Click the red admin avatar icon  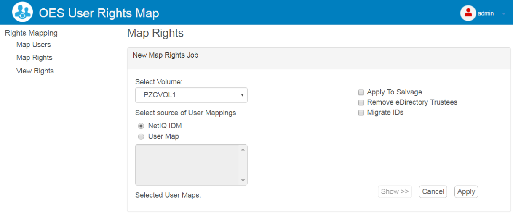point(468,13)
